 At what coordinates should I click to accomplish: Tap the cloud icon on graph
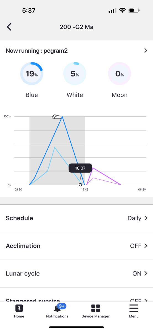(57, 117)
